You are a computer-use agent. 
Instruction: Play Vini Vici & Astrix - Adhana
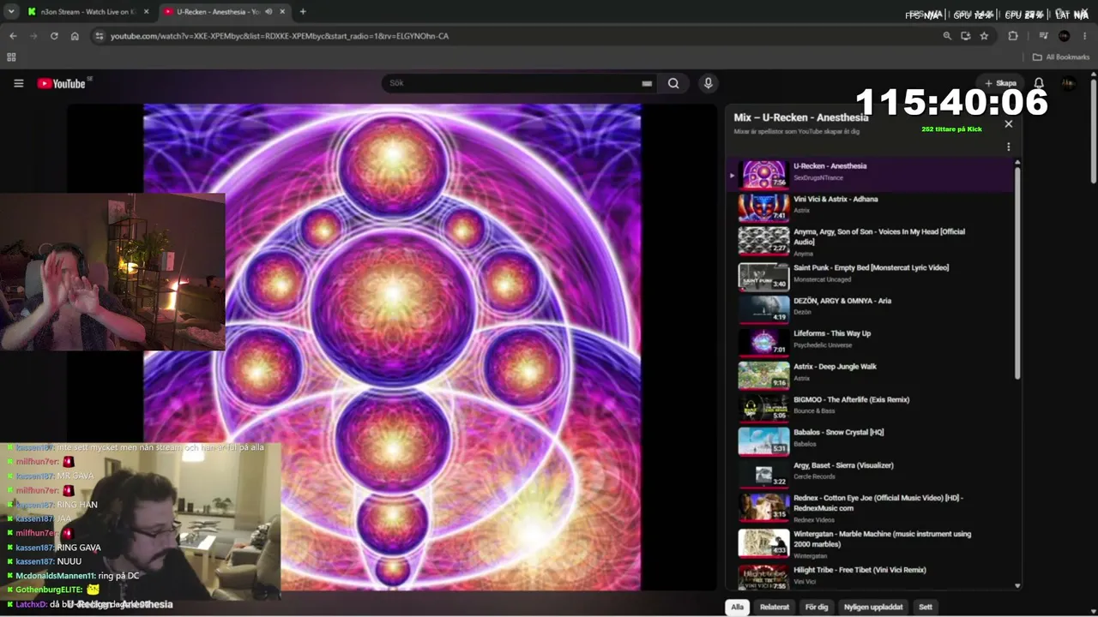(871, 207)
